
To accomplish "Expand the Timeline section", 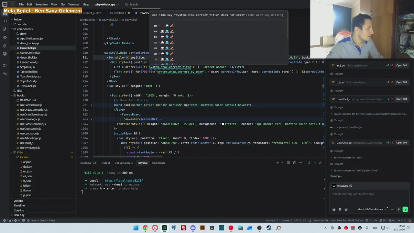I will tap(19, 205).
